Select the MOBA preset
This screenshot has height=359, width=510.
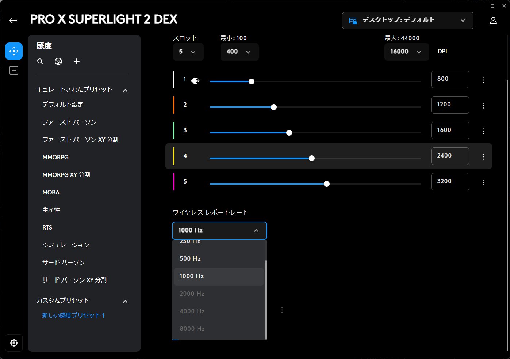[51, 192]
